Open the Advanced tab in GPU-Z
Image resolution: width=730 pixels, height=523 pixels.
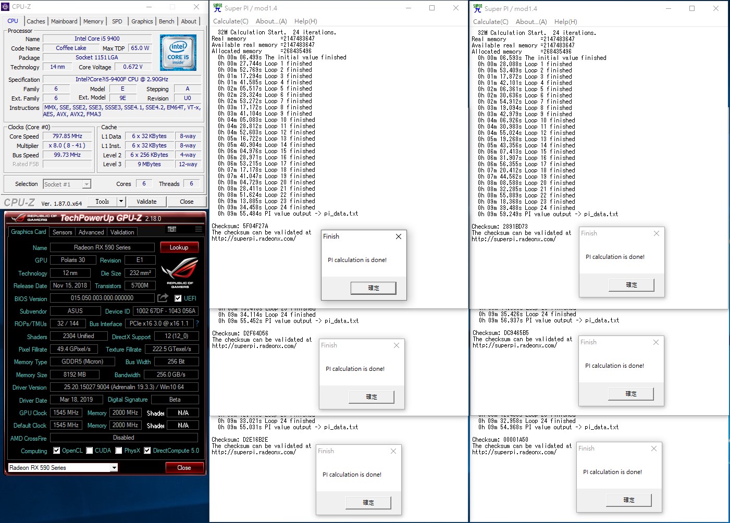(x=91, y=232)
